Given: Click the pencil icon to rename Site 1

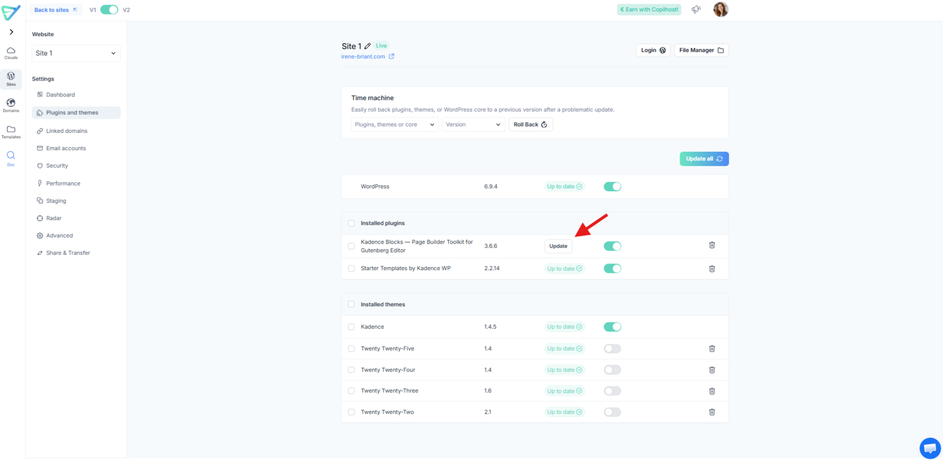Looking at the screenshot, I should [x=368, y=46].
